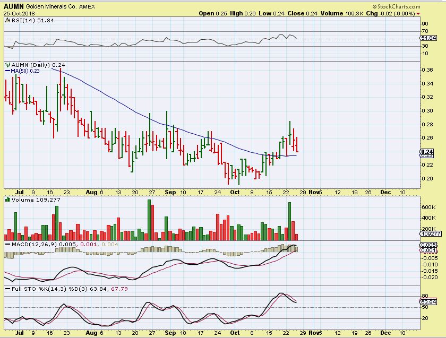Click the blue MA(50) legend line marker
The image size is (446, 338).
(8, 71)
